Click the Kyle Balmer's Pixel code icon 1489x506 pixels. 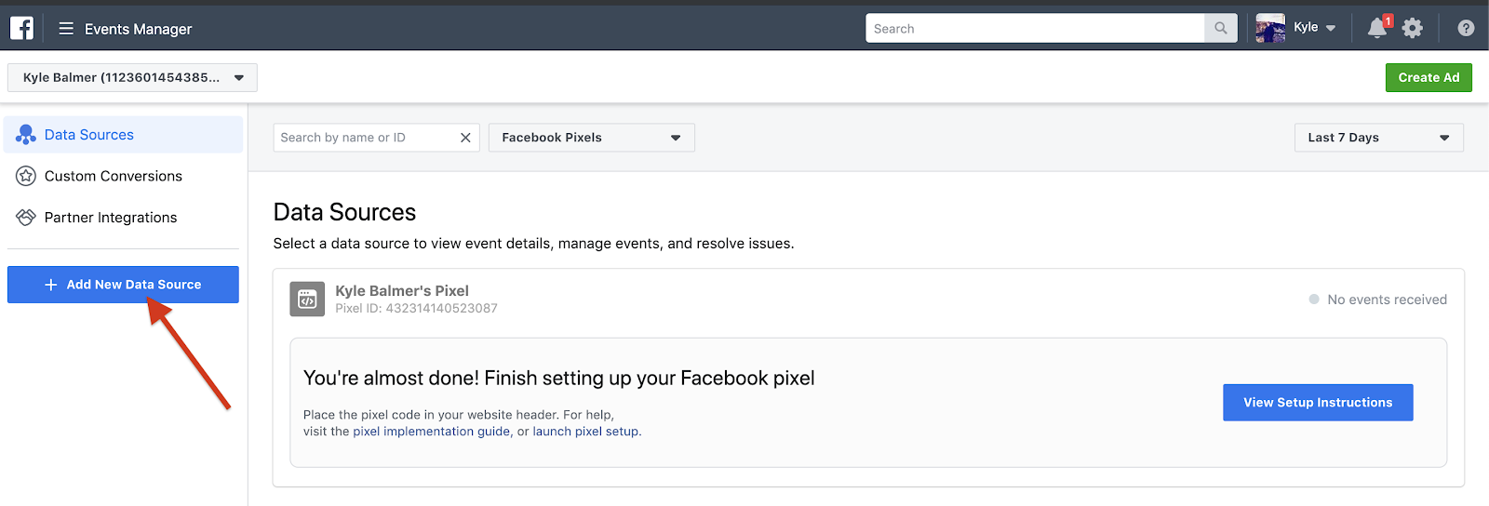click(307, 300)
